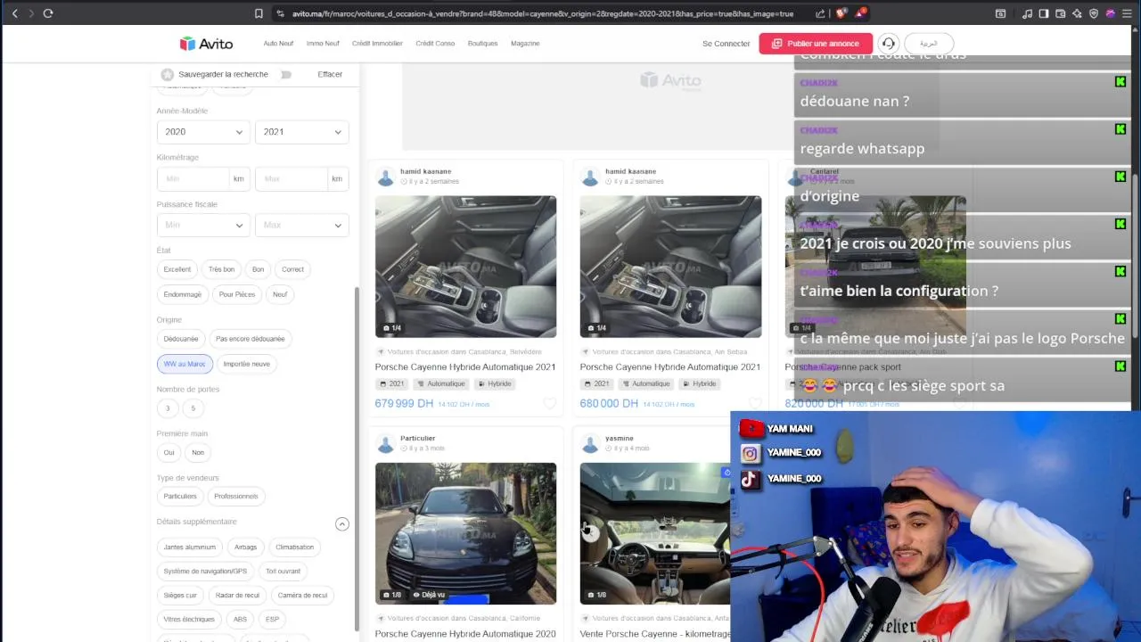
Task: Select ABS option chip
Action: click(240, 620)
